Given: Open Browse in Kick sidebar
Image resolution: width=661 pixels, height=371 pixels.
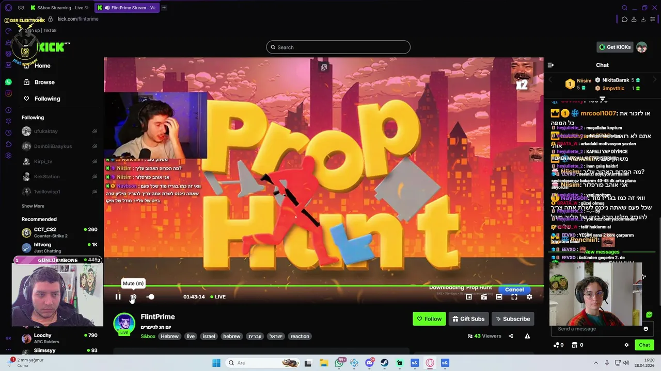Looking at the screenshot, I should pos(39,82).
